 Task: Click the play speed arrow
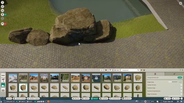178,102
